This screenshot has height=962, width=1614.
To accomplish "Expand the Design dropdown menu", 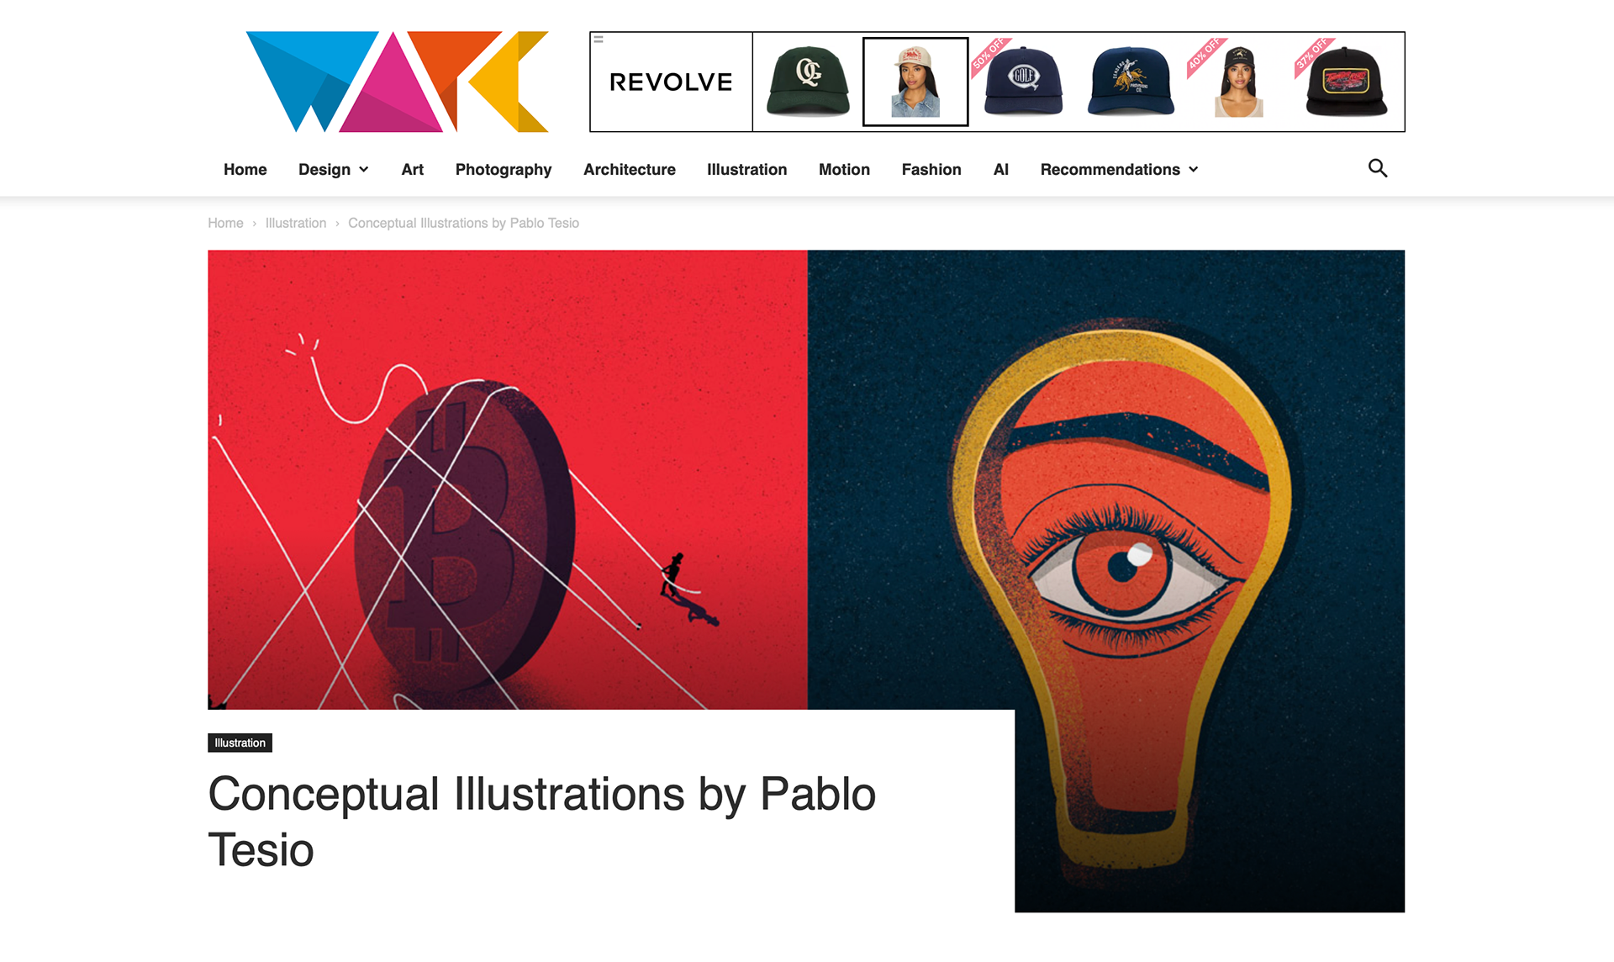I will pyautogui.click(x=334, y=169).
